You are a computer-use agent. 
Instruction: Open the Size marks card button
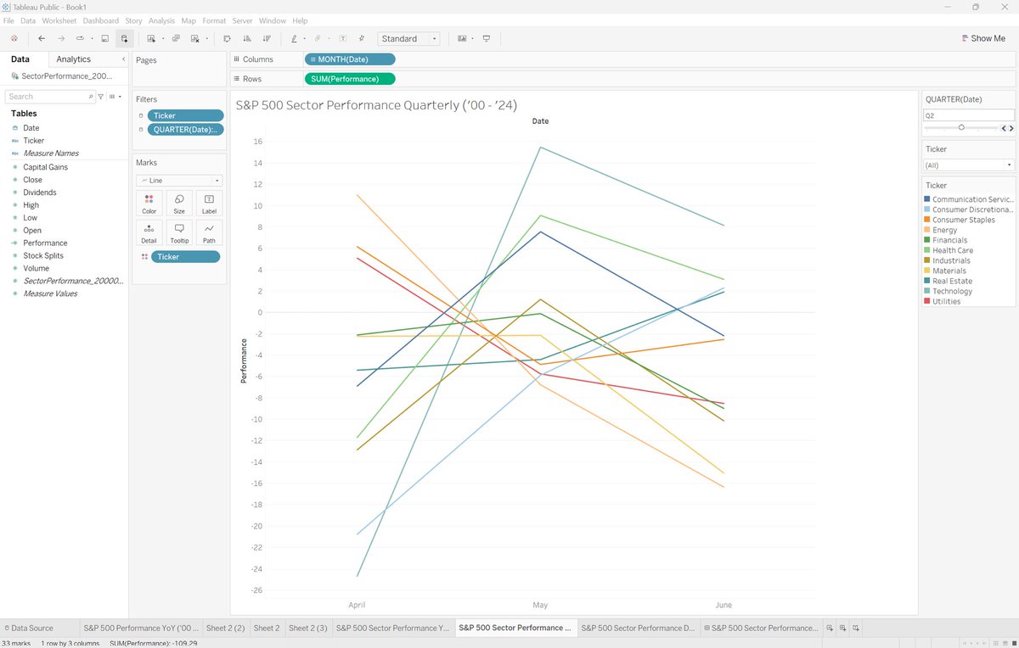(179, 204)
